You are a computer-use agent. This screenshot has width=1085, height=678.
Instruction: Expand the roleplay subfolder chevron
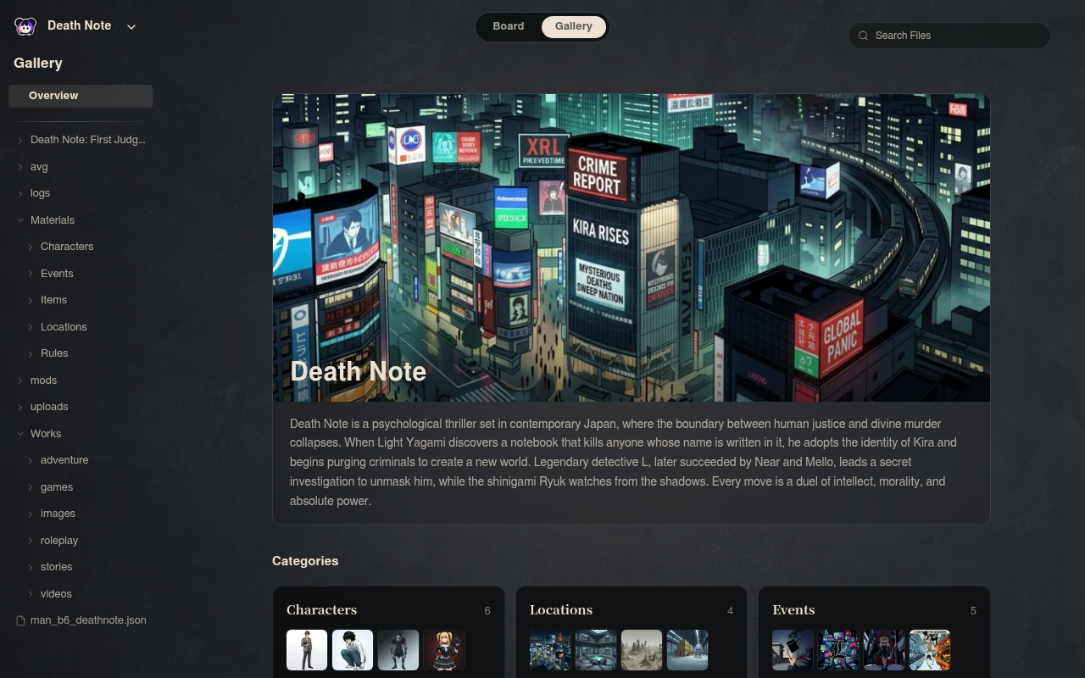tap(31, 541)
